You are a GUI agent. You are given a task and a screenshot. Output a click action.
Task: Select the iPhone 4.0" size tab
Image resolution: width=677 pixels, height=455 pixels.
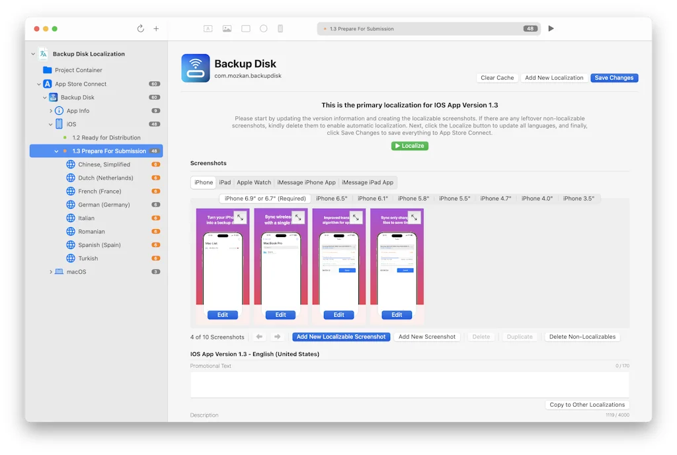[537, 198]
